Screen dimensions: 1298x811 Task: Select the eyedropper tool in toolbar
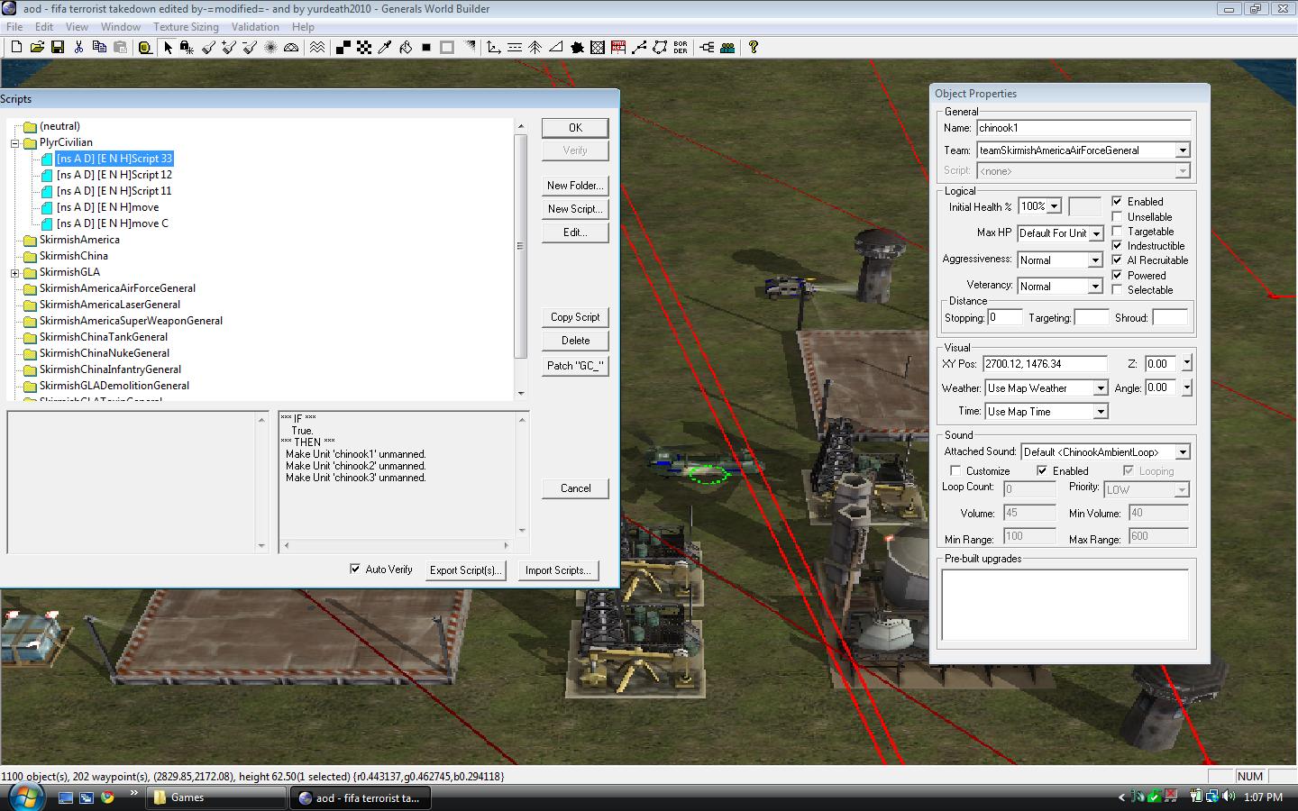coord(385,48)
